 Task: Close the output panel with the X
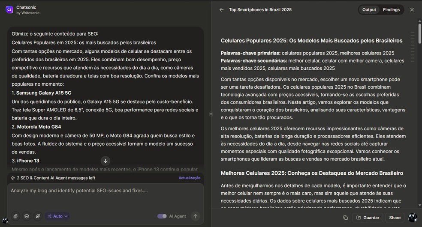(412, 10)
